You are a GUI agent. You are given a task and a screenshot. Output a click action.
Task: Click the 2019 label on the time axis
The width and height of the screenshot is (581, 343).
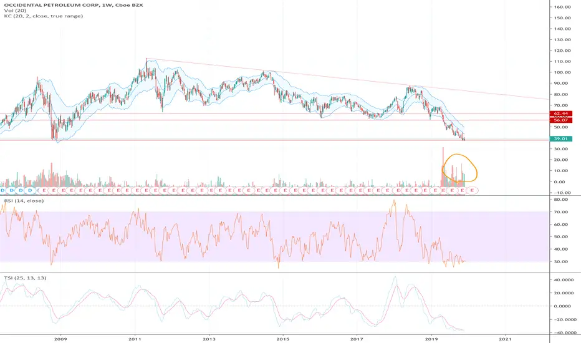tap(431, 339)
